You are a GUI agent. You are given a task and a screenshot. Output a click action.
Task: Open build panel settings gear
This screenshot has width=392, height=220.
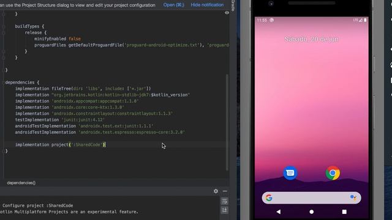[216, 191]
